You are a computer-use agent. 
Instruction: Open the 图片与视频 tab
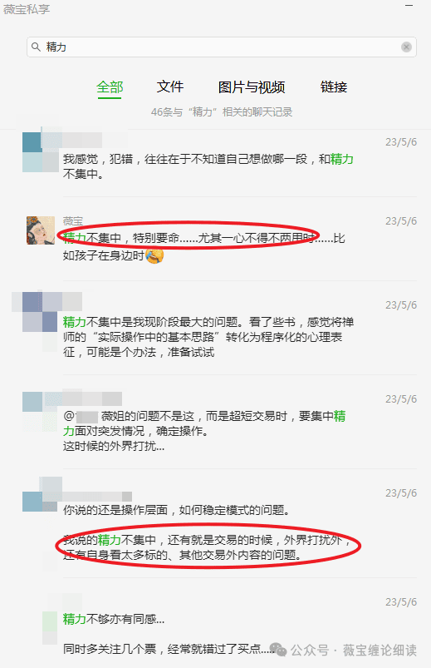pyautogui.click(x=252, y=87)
